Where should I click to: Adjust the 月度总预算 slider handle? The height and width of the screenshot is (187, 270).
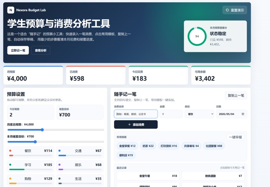42,130
